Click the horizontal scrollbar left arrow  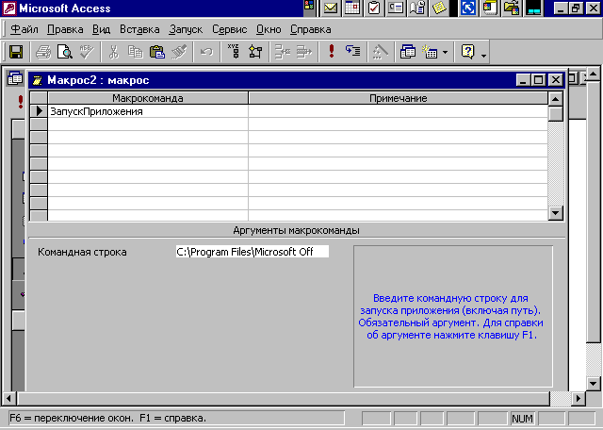tap(8, 398)
